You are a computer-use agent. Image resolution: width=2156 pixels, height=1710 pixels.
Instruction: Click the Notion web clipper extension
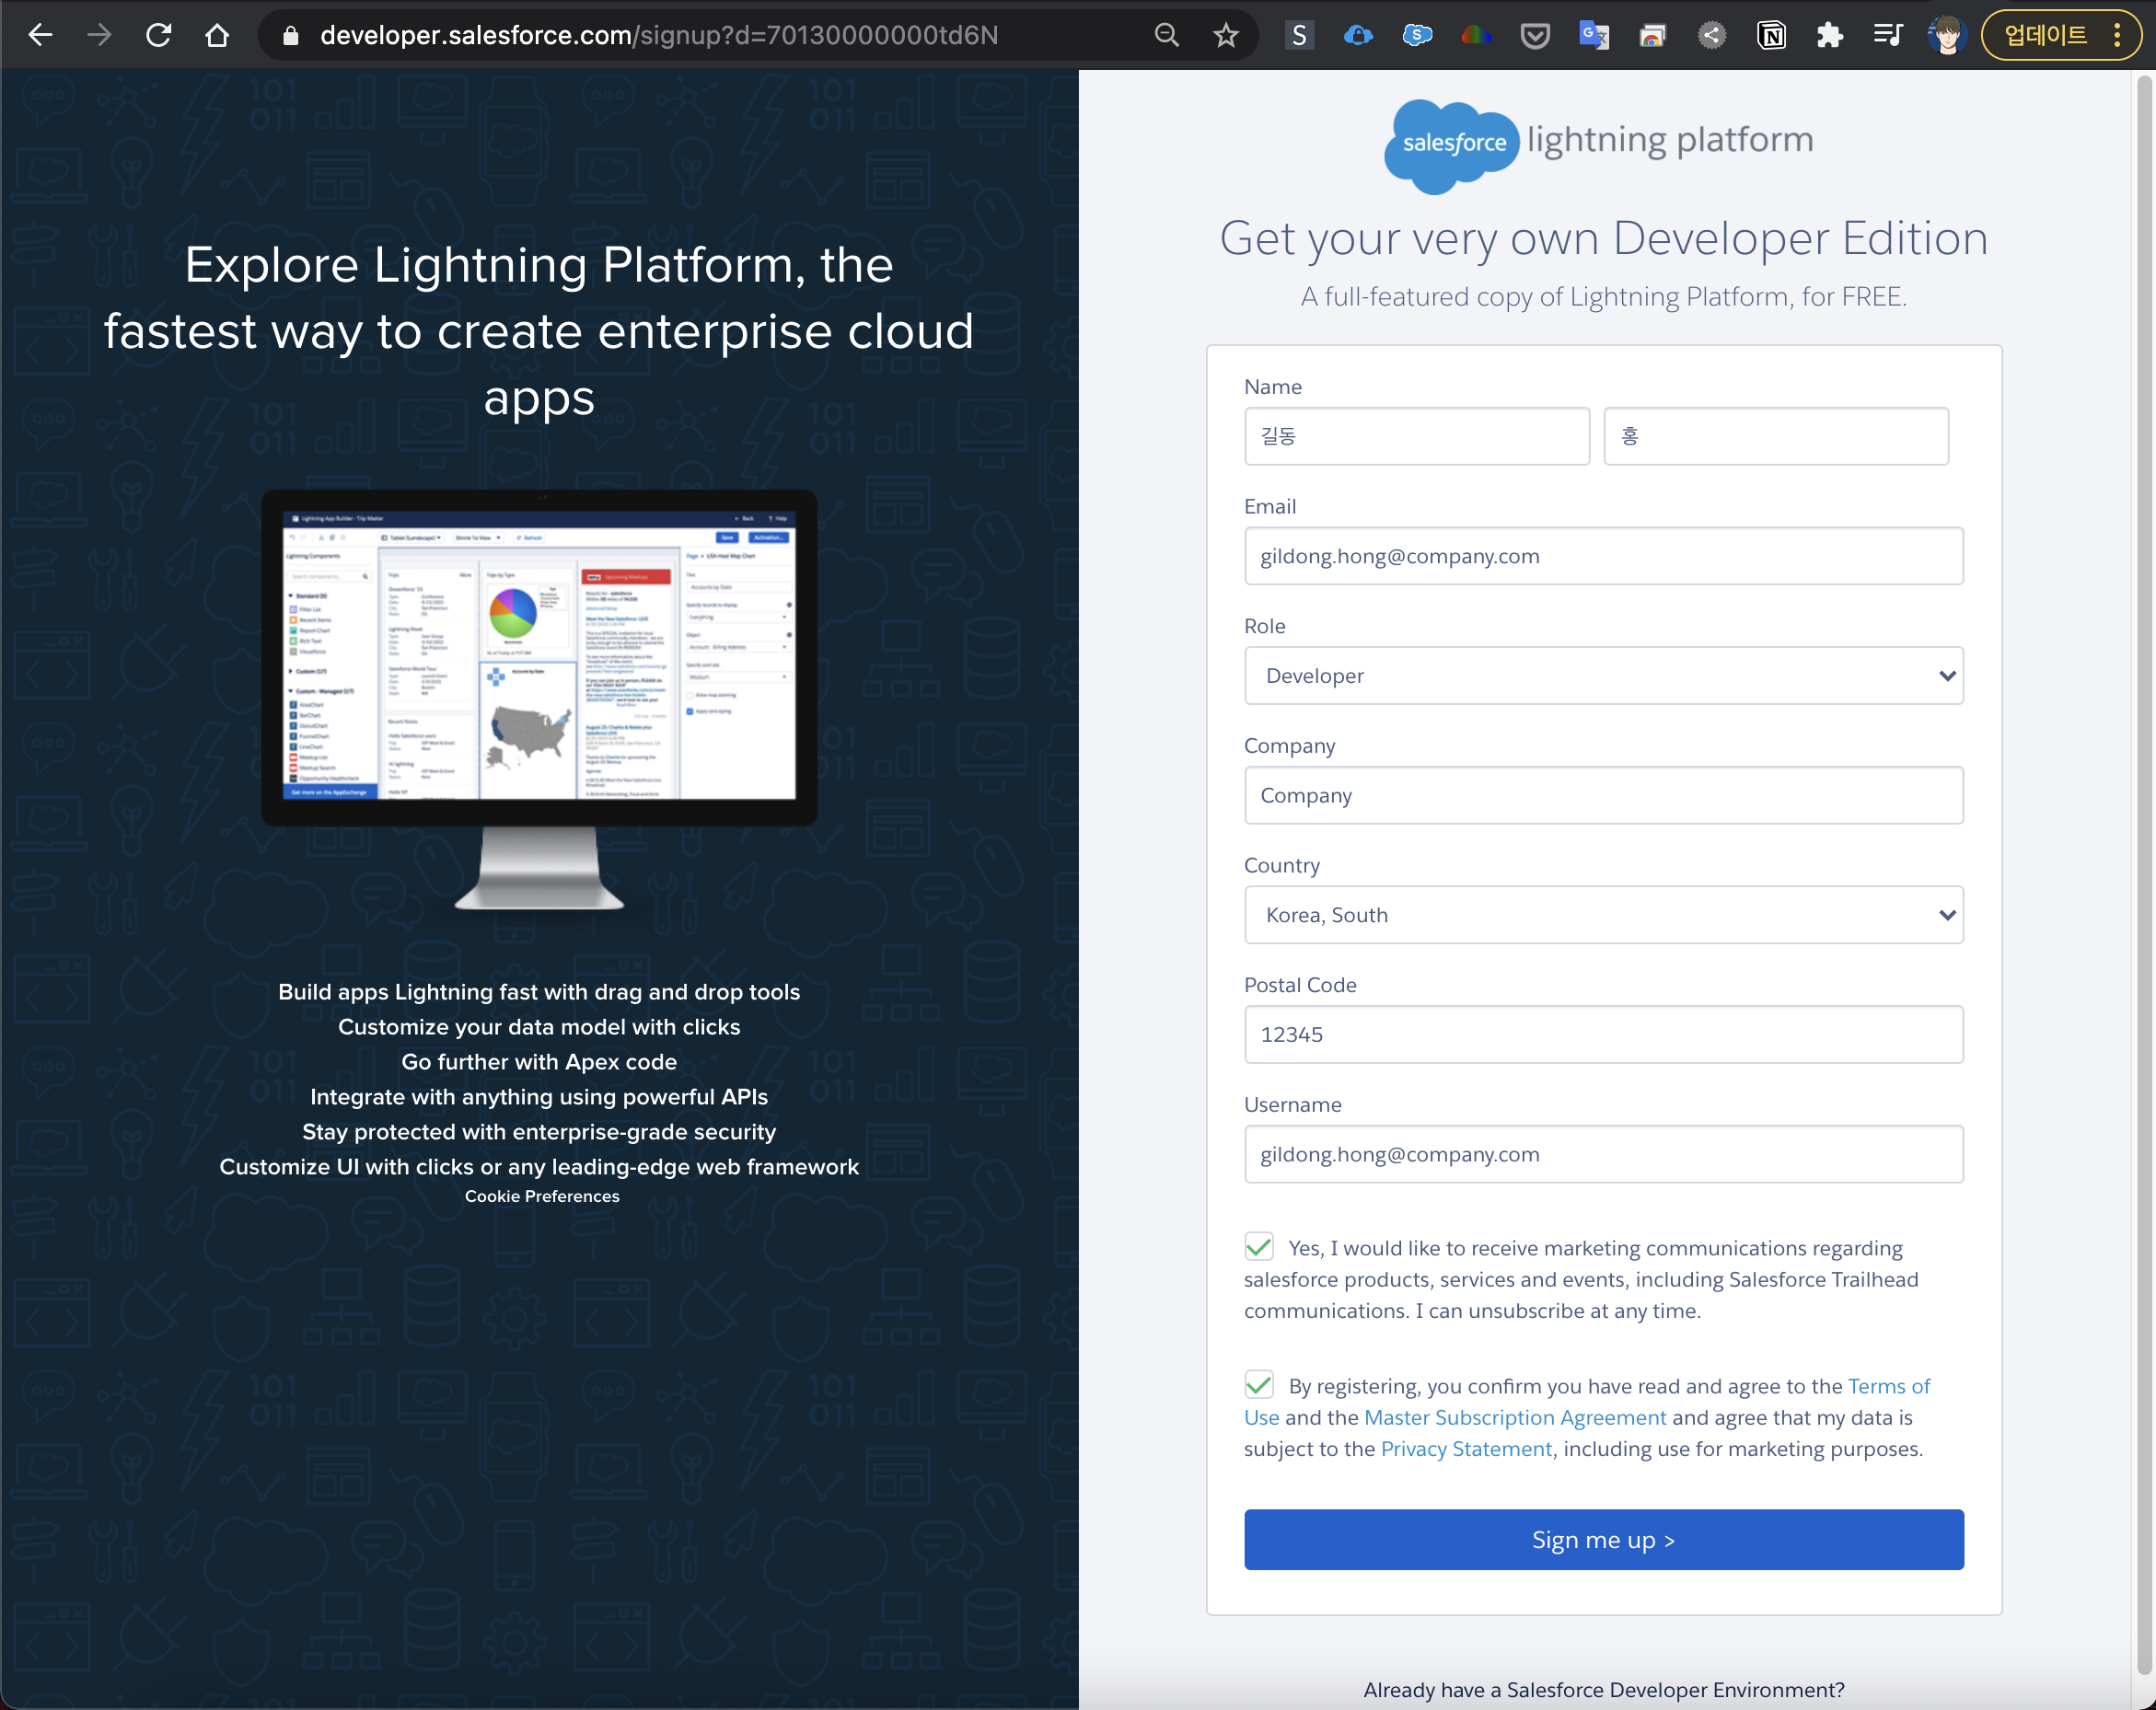1771,36
